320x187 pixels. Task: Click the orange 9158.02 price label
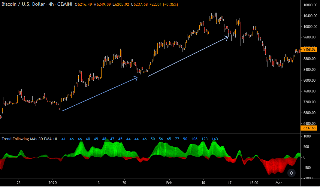pyautogui.click(x=309, y=50)
